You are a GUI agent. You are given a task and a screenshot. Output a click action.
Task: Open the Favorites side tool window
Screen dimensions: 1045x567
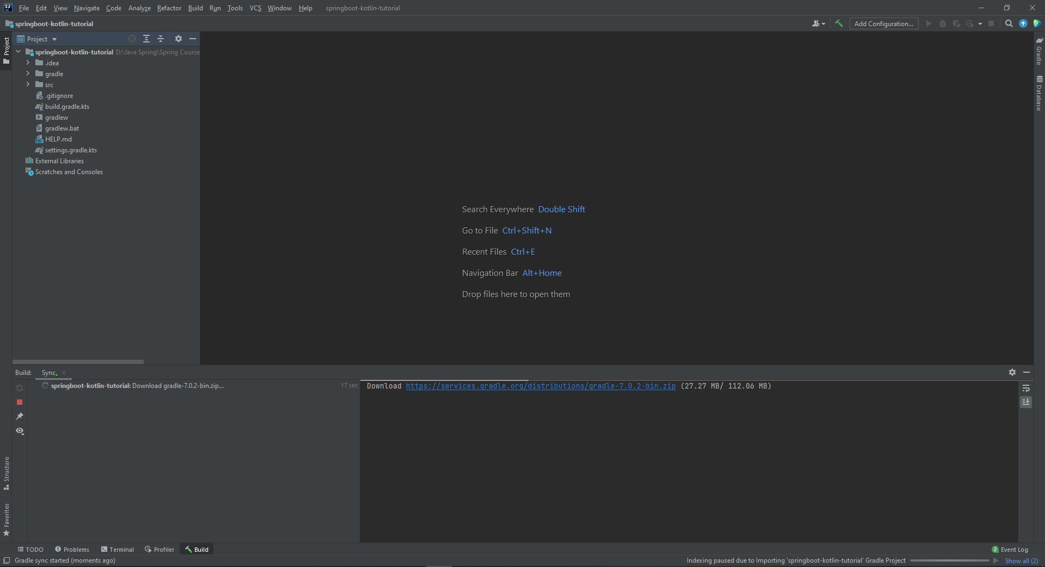[7, 520]
